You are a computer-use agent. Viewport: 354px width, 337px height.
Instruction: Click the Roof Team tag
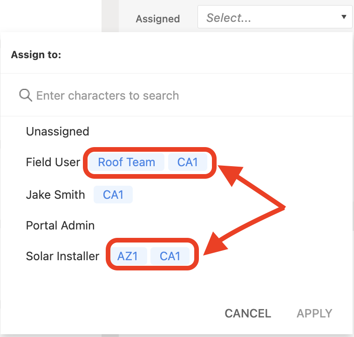[126, 162]
